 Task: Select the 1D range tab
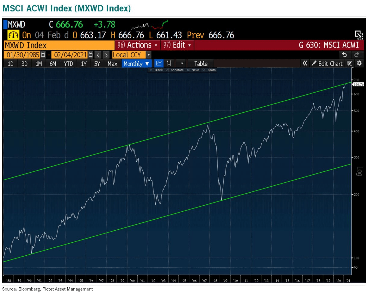(x=10, y=64)
